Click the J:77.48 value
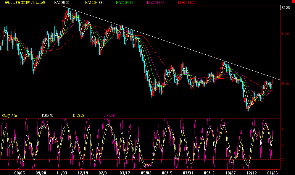 coord(109,116)
